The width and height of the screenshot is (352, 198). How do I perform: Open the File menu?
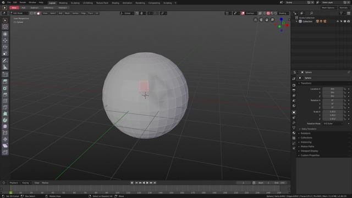pyautogui.click(x=9, y=2)
